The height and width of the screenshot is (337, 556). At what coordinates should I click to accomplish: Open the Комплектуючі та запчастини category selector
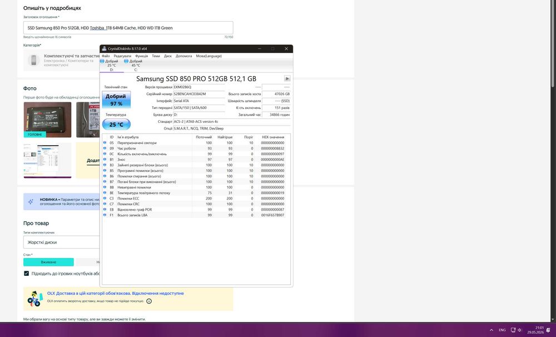coord(62,60)
